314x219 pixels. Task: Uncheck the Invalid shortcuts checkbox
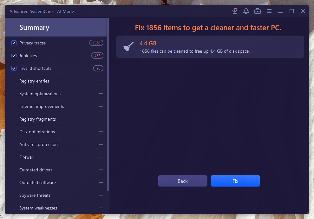pos(14,68)
